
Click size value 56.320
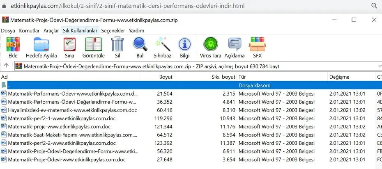[164, 151]
